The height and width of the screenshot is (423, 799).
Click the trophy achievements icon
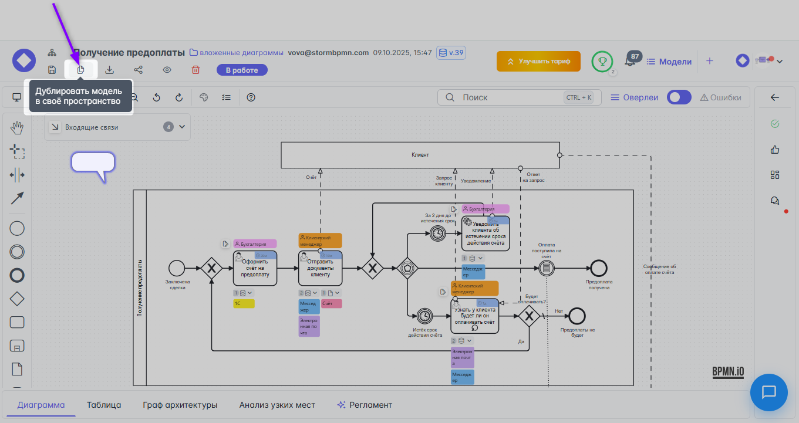pyautogui.click(x=602, y=61)
